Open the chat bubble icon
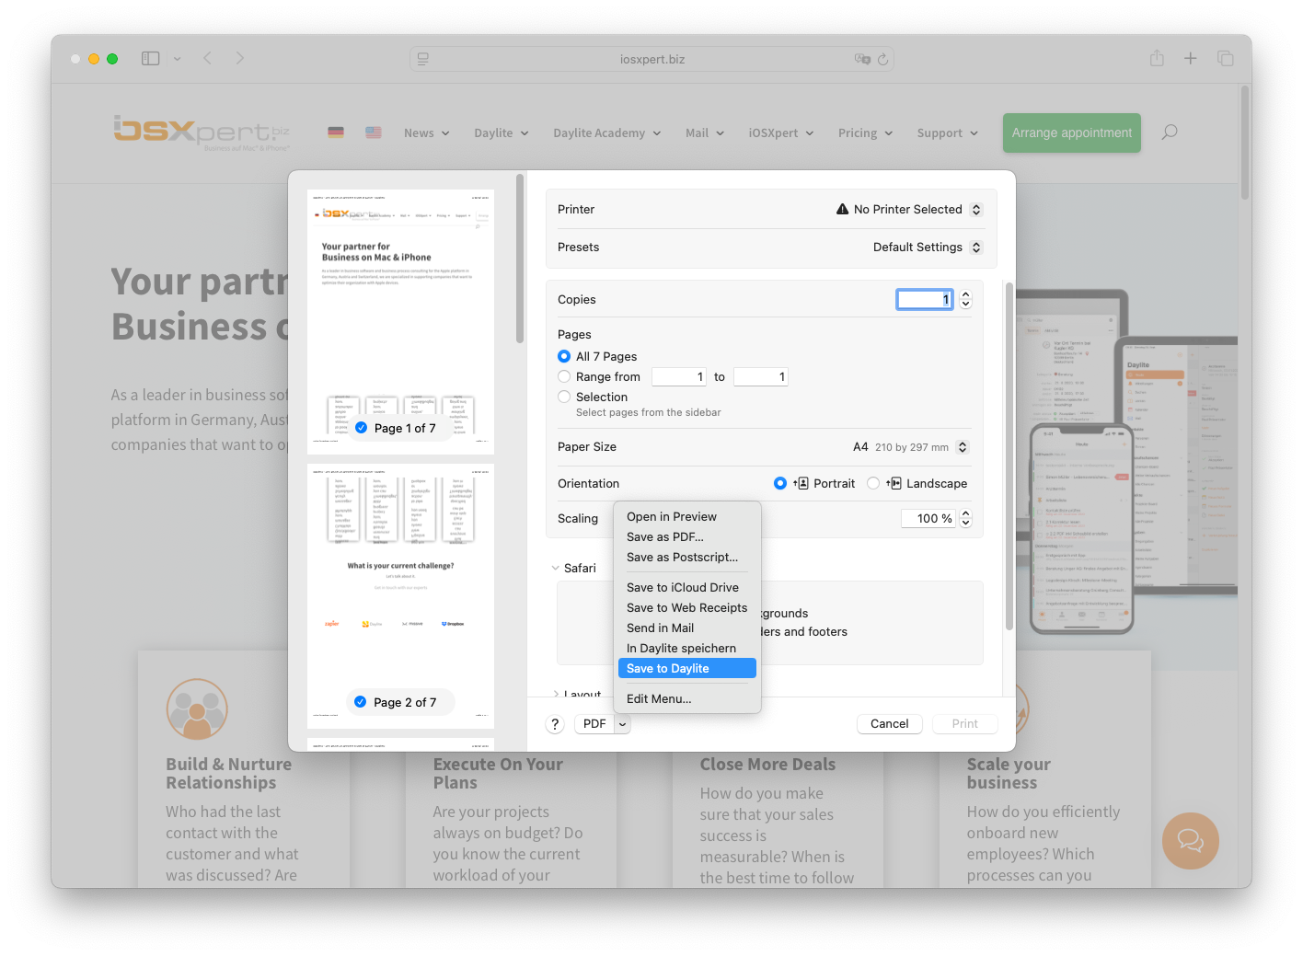Viewport: 1303px width, 956px height. pyautogui.click(x=1191, y=841)
